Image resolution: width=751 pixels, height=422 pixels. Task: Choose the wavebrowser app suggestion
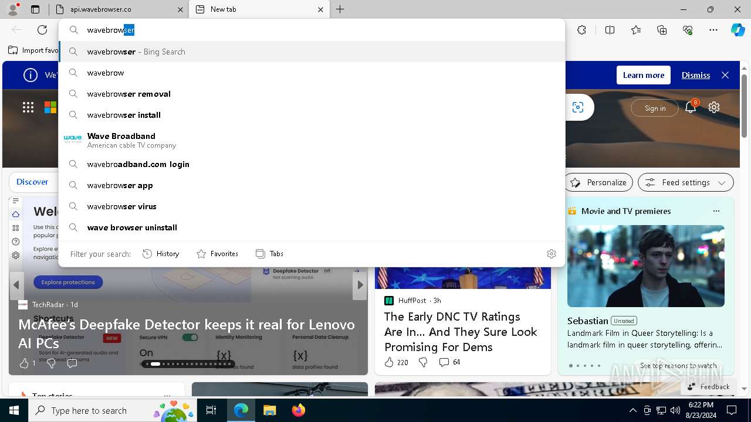(x=312, y=185)
